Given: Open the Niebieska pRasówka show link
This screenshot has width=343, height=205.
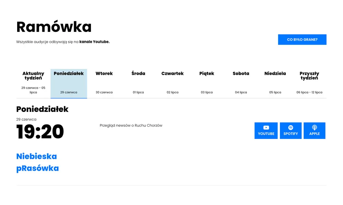Looking at the screenshot, I should (x=38, y=162).
